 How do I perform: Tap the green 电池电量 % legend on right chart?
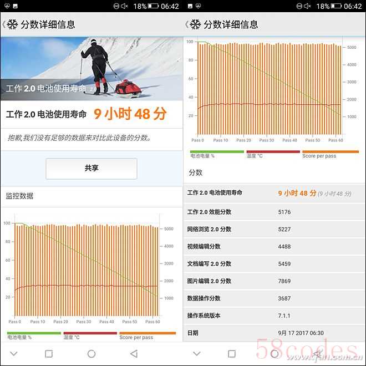click(217, 154)
